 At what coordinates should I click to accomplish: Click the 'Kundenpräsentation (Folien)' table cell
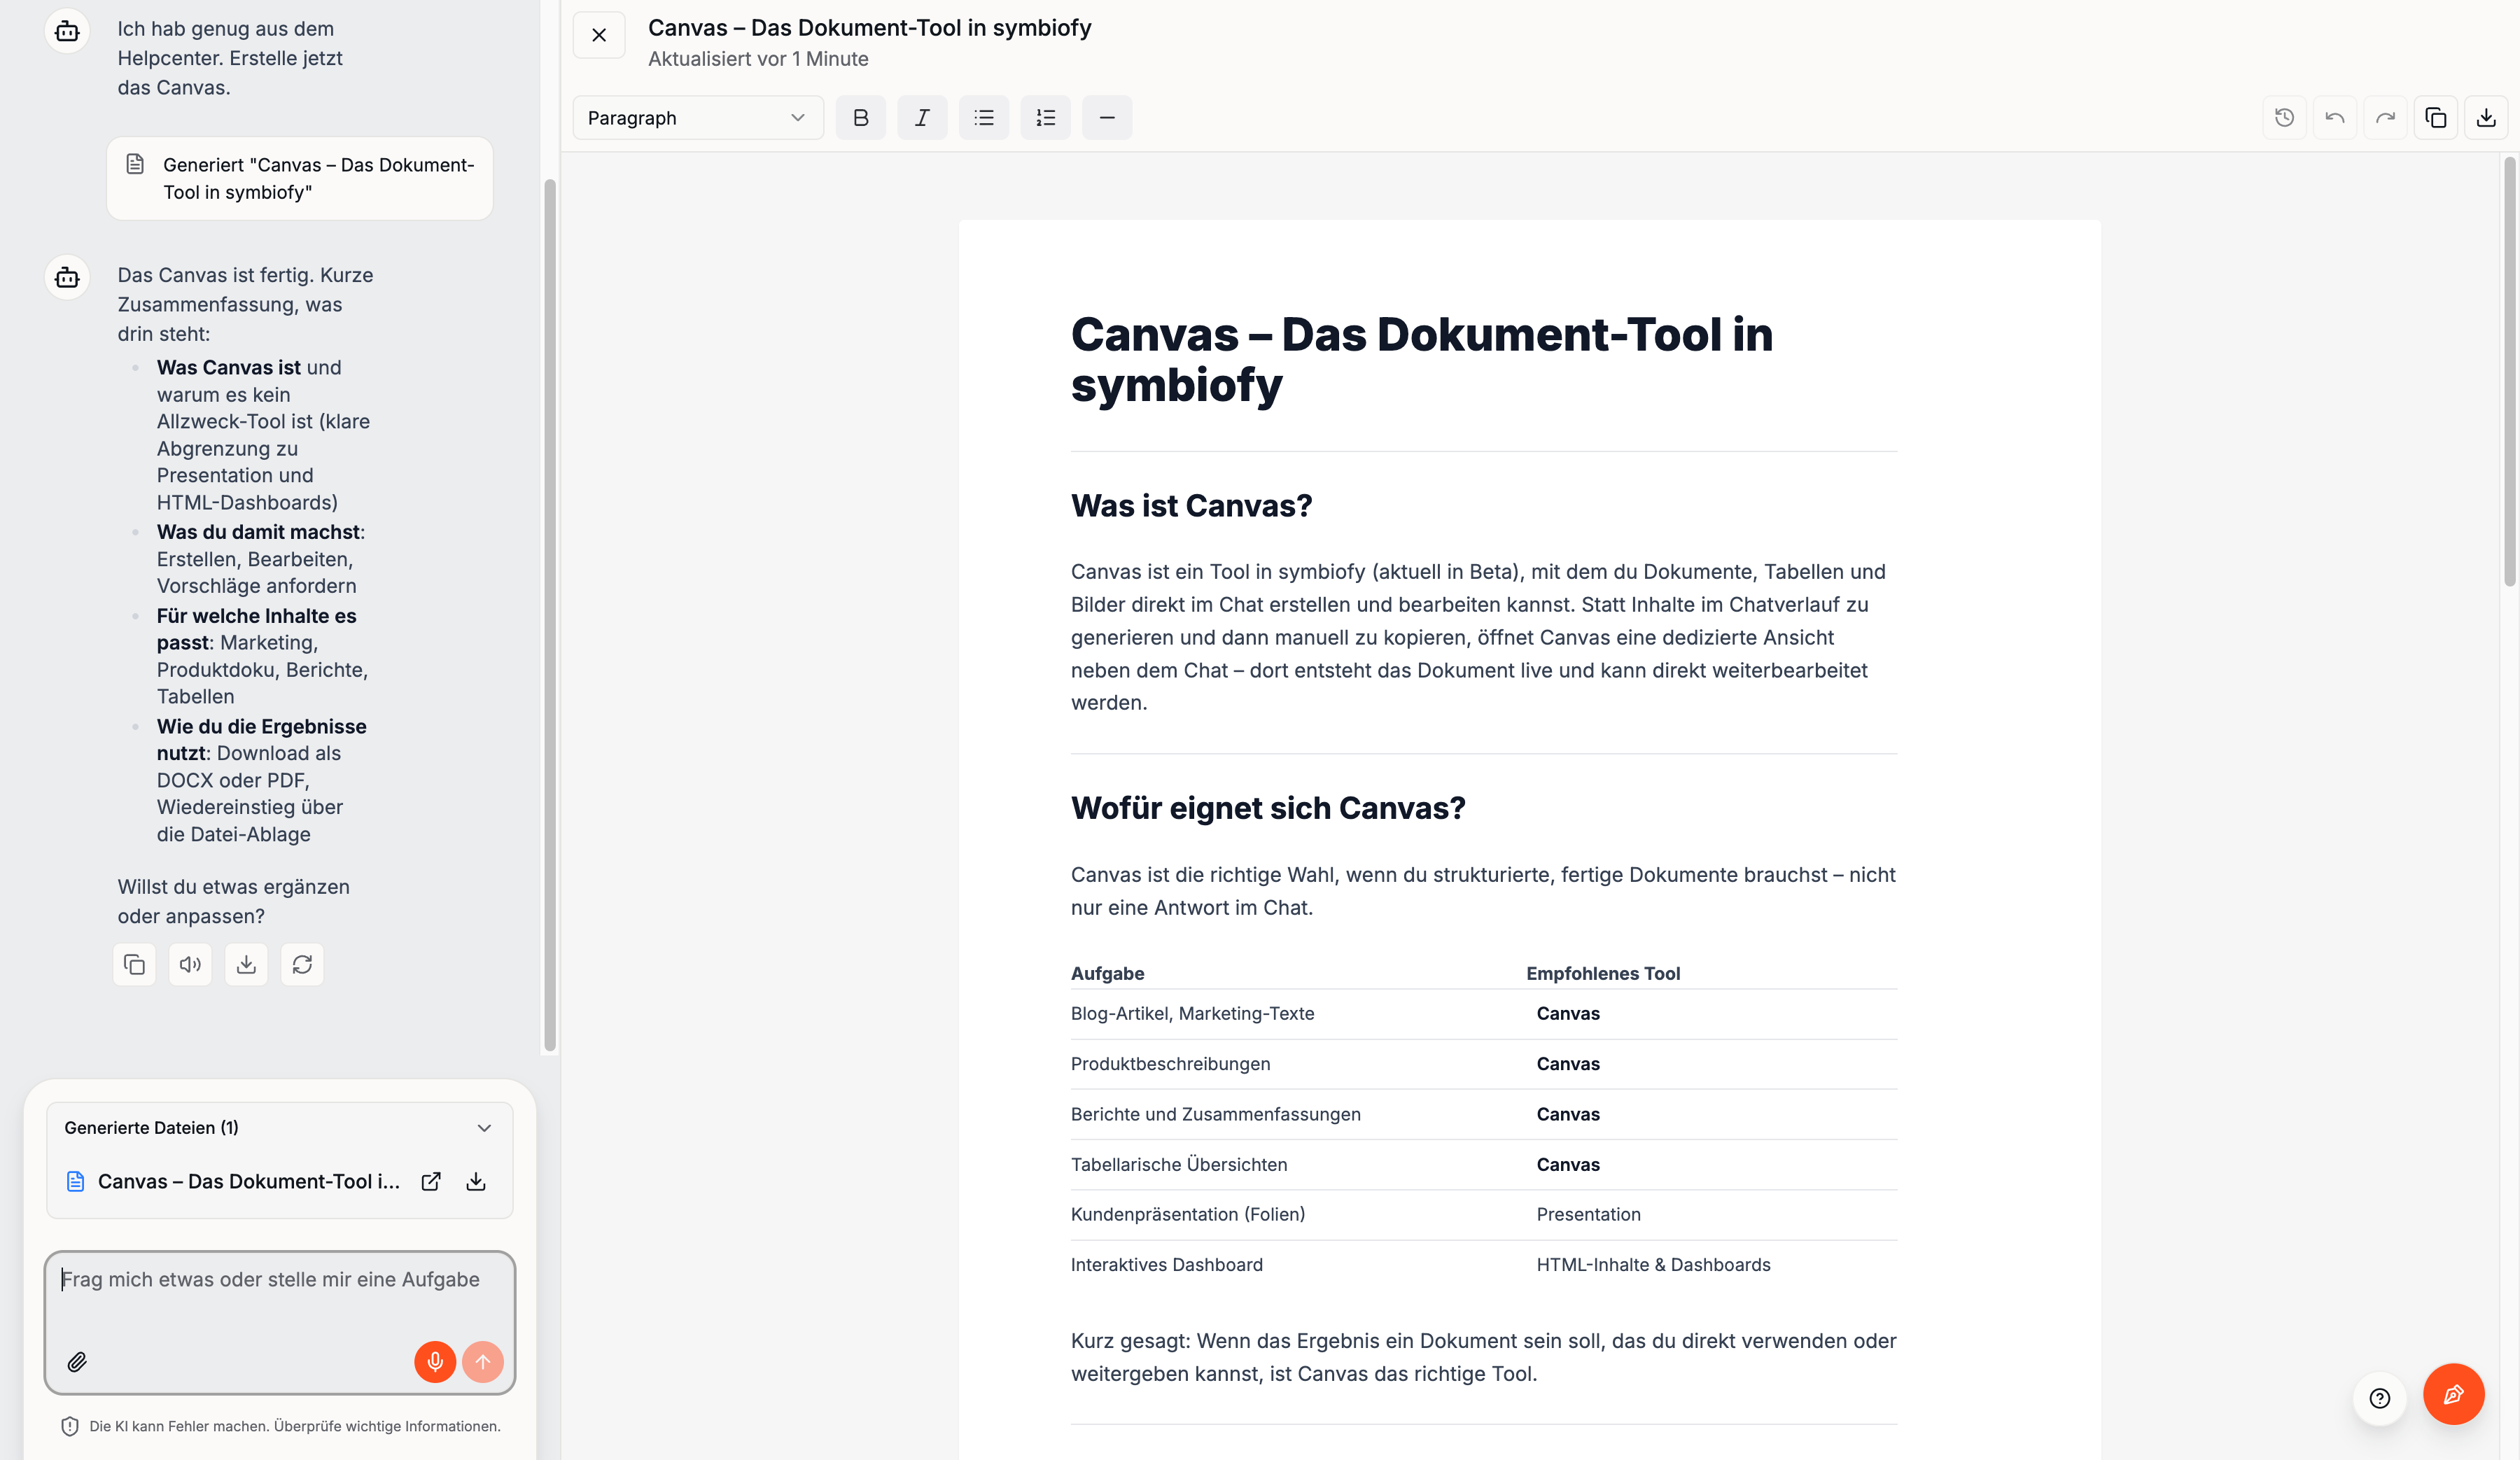point(1188,1215)
